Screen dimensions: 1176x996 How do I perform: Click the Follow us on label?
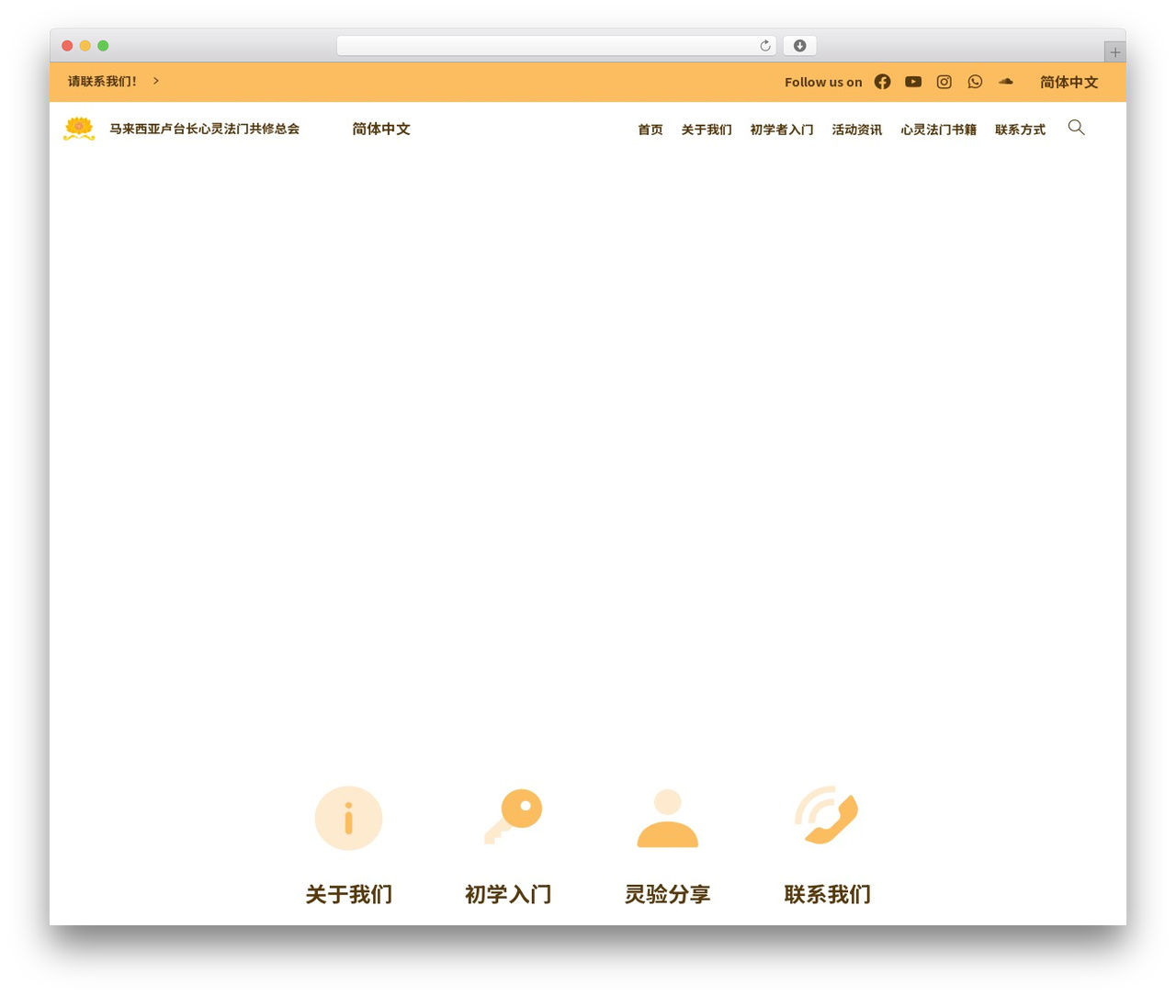[823, 83]
